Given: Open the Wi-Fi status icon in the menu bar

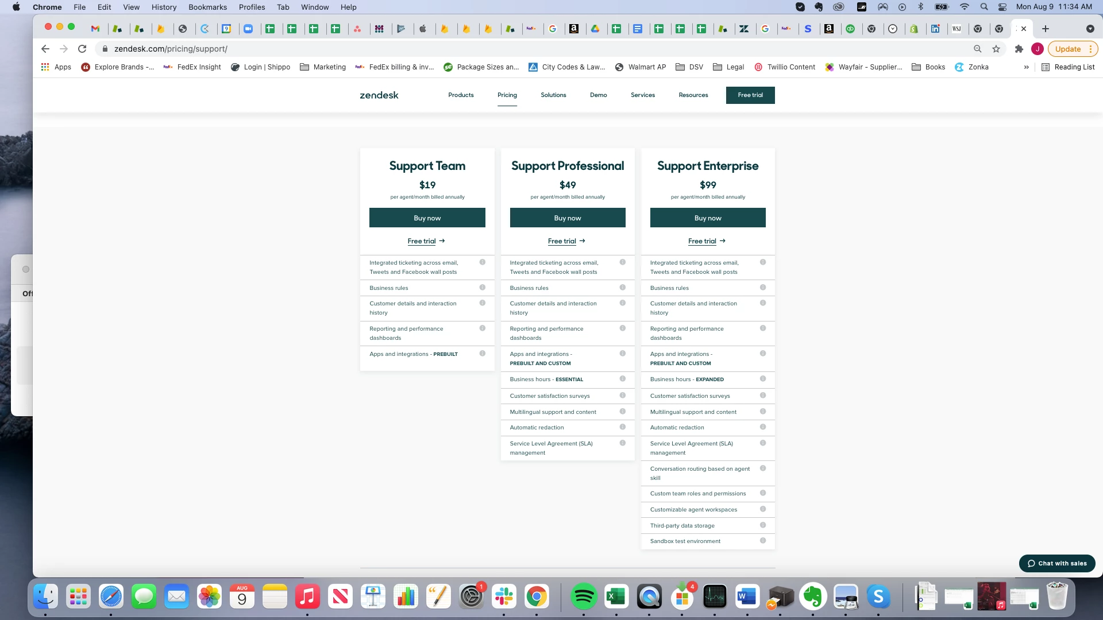Looking at the screenshot, I should (964, 7).
